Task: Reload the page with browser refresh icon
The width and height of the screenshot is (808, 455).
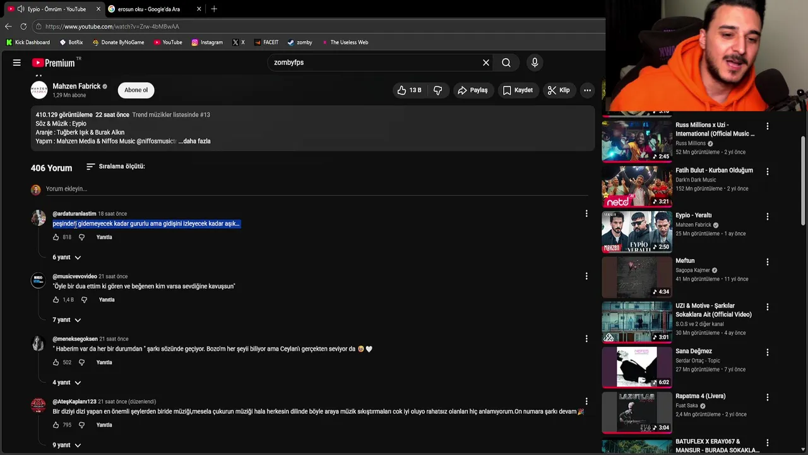Action: (23, 27)
